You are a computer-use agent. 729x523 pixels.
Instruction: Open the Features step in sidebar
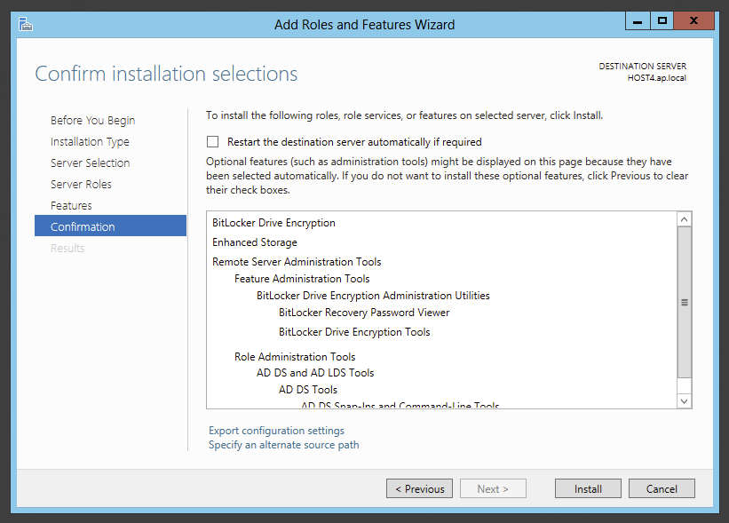coord(71,205)
